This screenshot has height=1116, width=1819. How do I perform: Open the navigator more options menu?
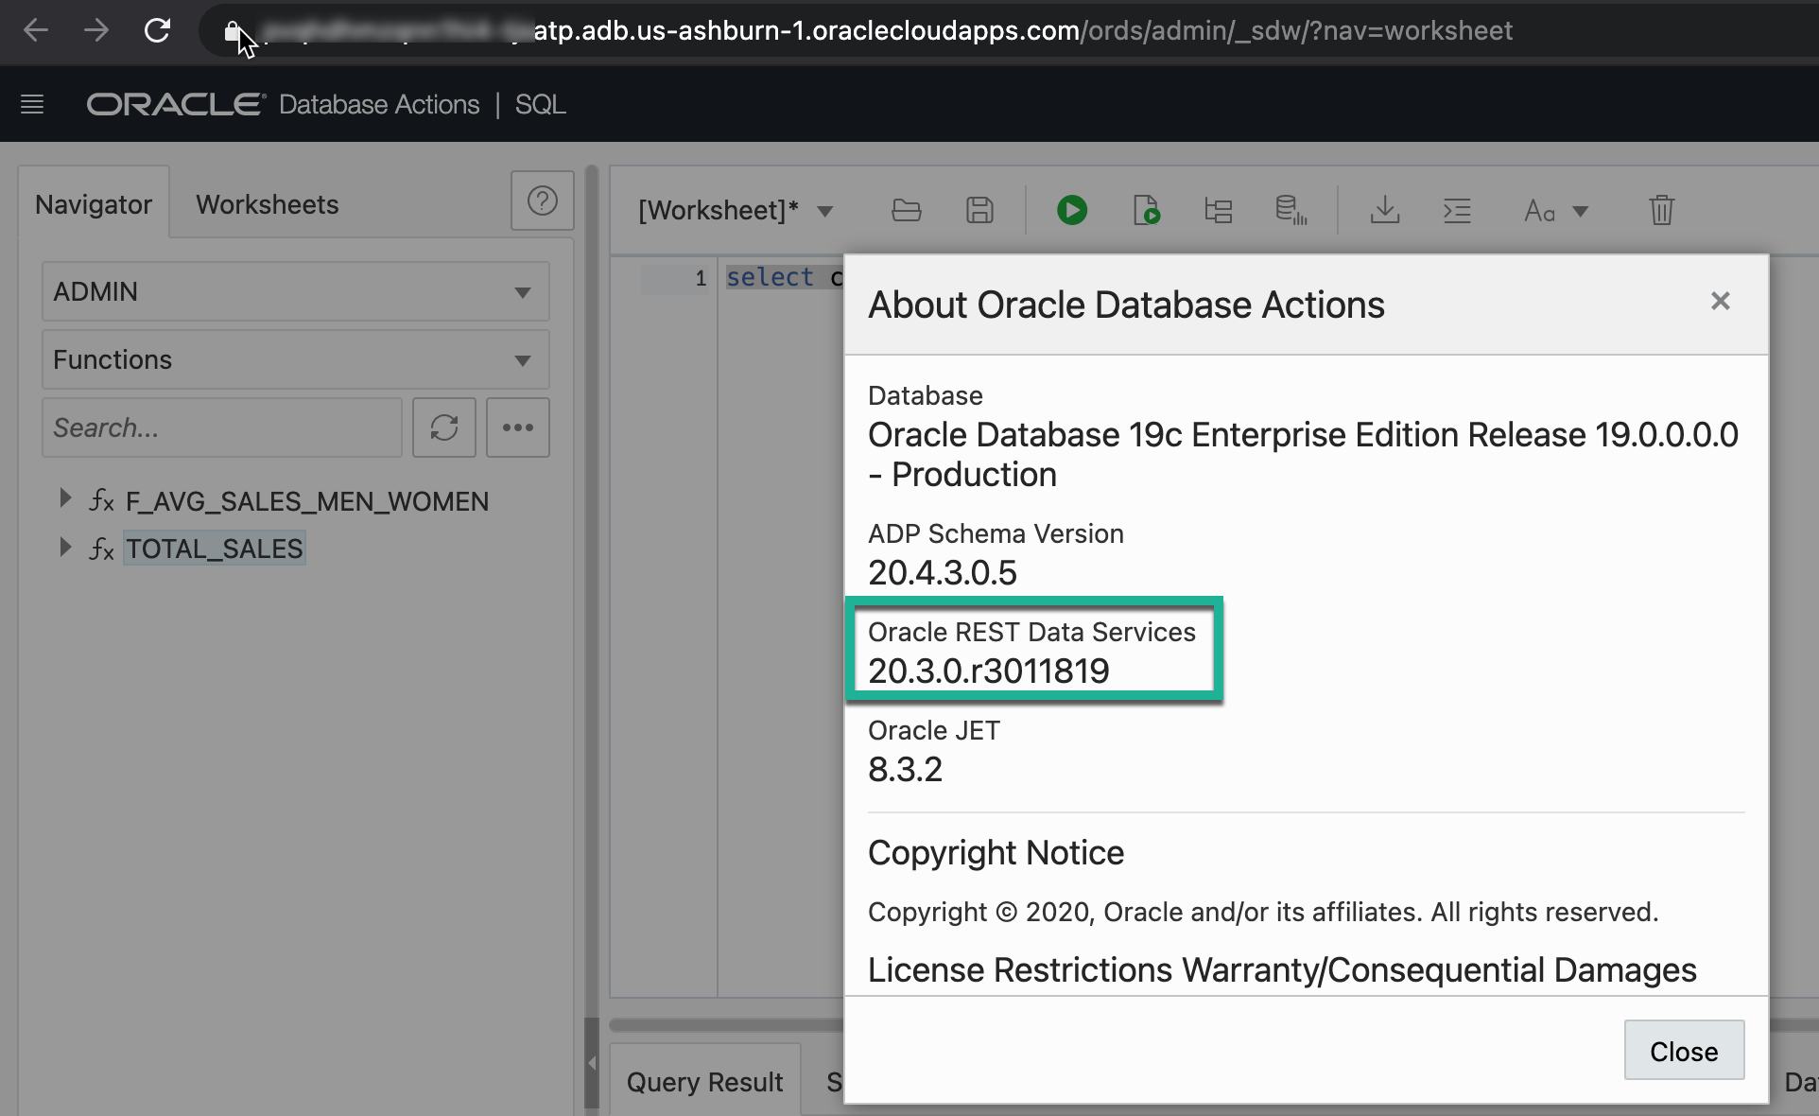518,427
